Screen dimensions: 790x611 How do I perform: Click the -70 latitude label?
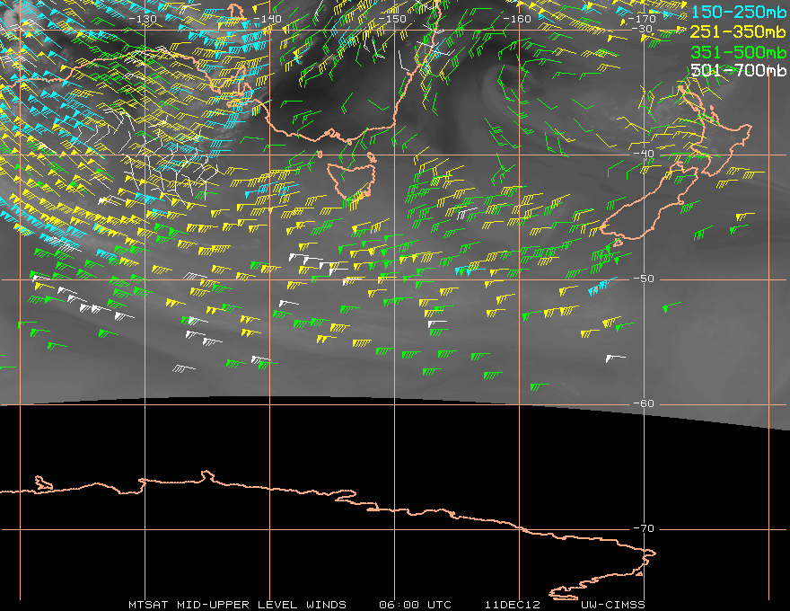point(644,528)
